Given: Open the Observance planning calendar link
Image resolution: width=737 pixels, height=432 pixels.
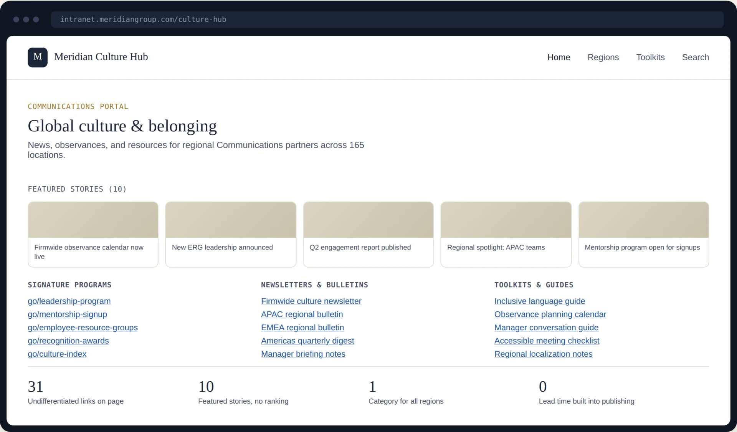Looking at the screenshot, I should click(x=550, y=314).
